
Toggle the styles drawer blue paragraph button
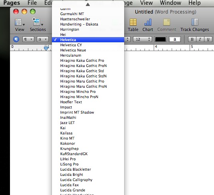tap(16, 39)
